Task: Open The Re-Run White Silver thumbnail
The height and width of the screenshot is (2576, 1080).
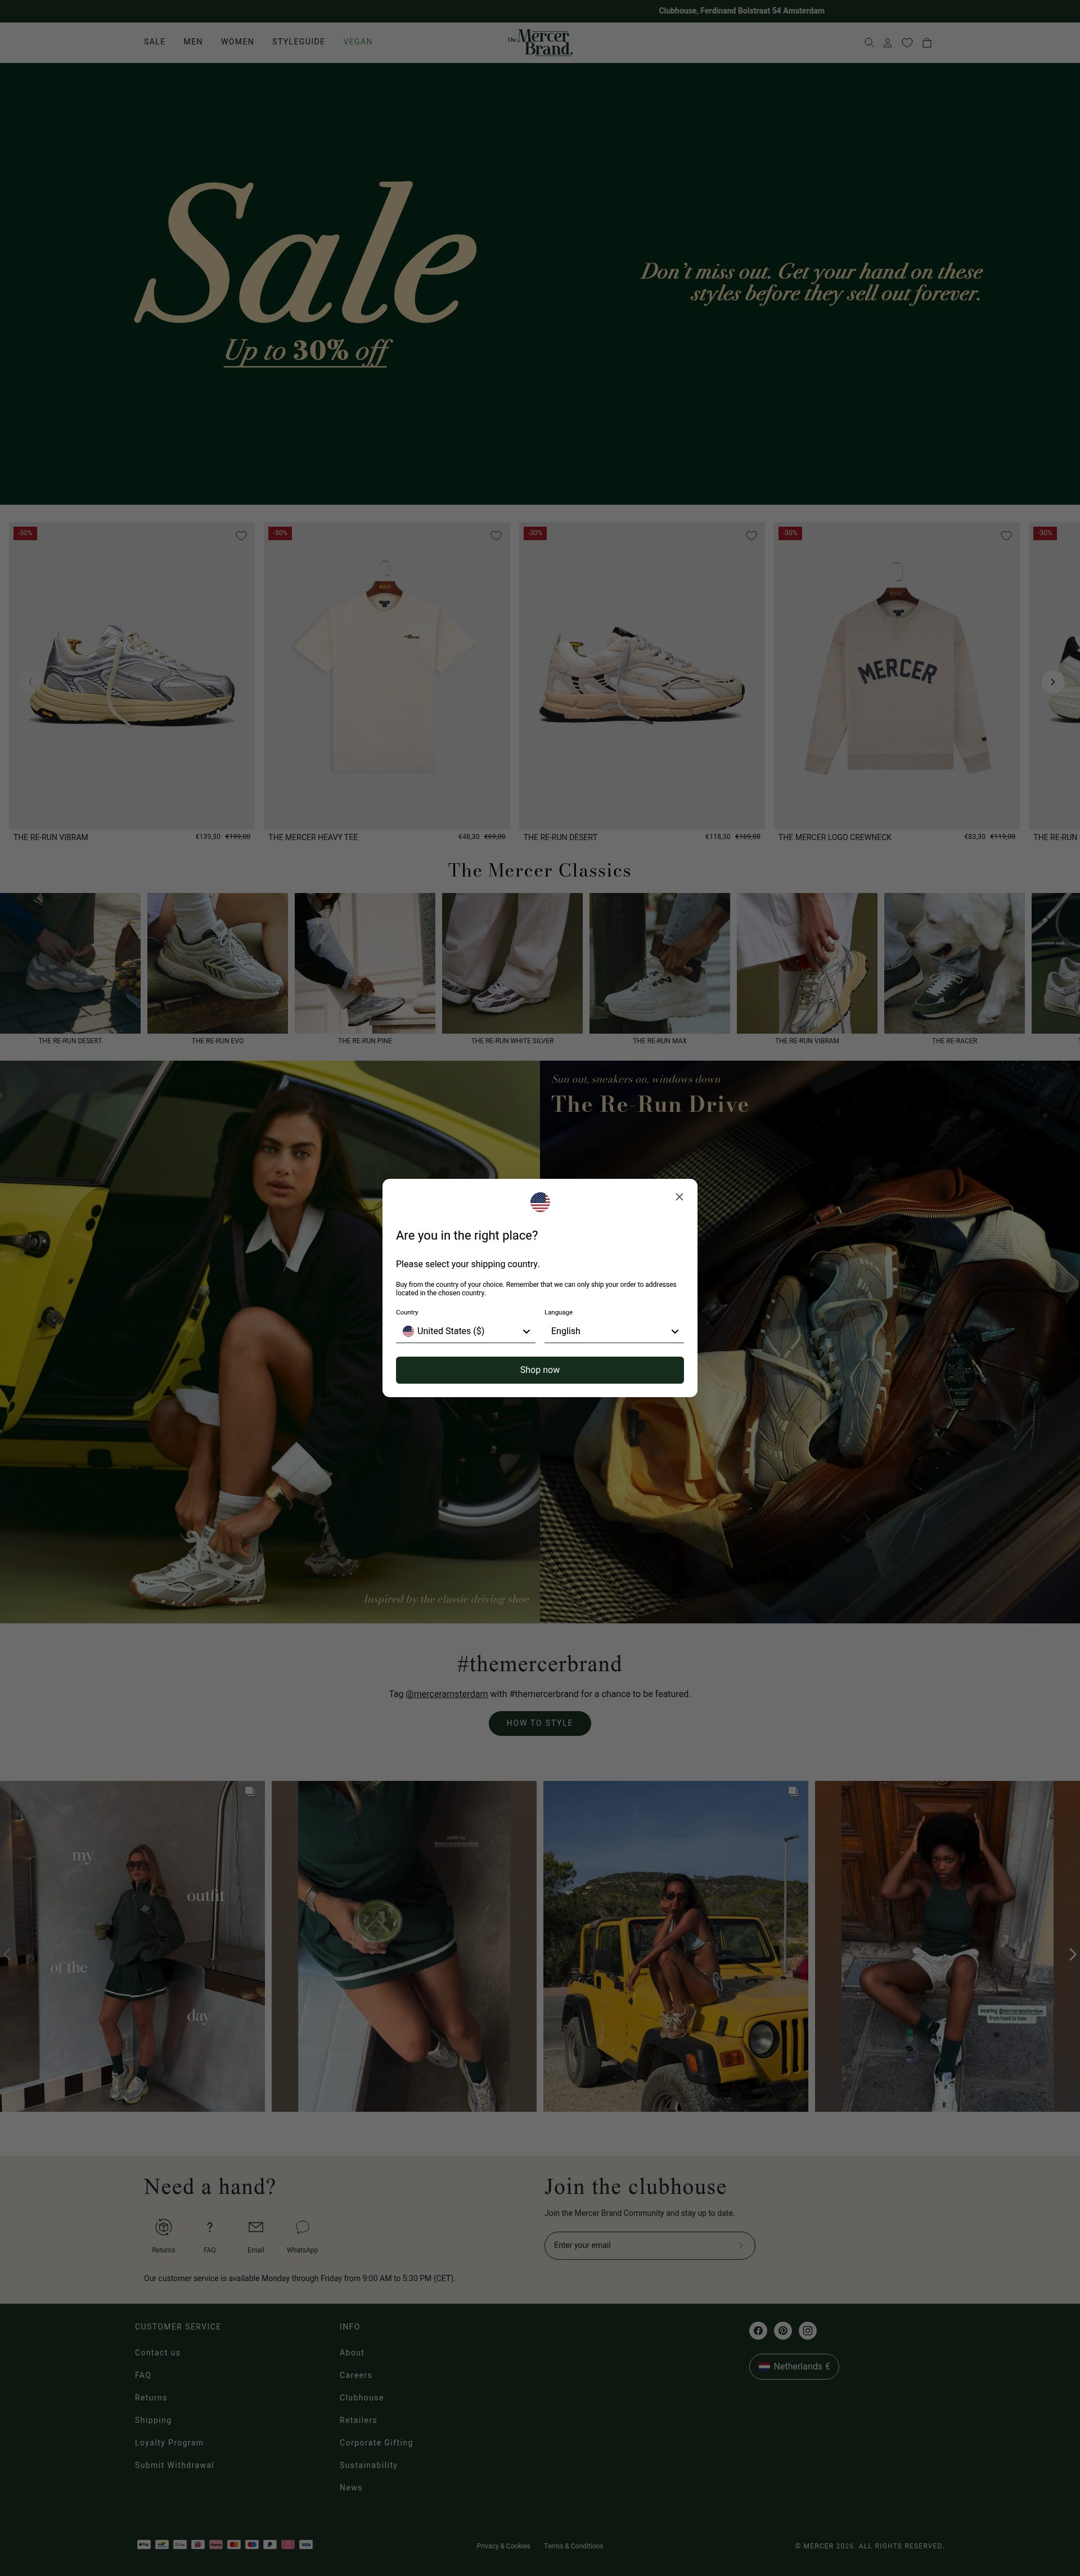Action: click(x=512, y=963)
